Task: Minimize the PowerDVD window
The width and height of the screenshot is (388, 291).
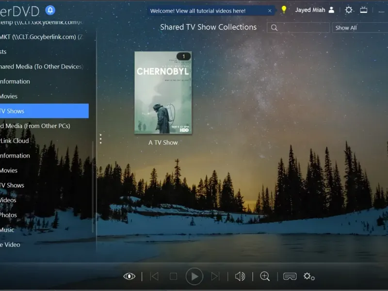Action: pyautogui.click(x=381, y=11)
